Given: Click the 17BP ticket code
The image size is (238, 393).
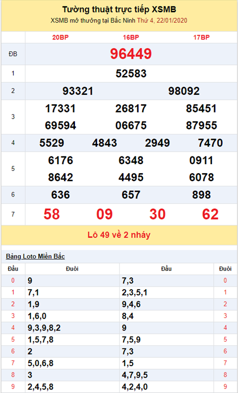Looking at the screenshot, I should (x=201, y=38).
